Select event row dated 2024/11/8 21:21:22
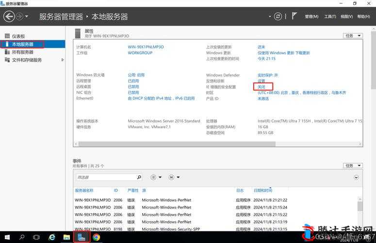The image size is (376, 243). (x=216, y=200)
